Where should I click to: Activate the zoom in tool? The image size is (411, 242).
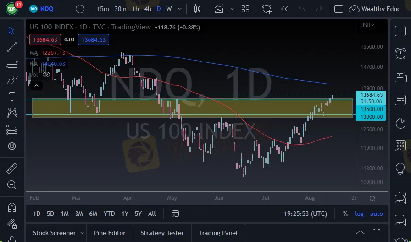11,185
